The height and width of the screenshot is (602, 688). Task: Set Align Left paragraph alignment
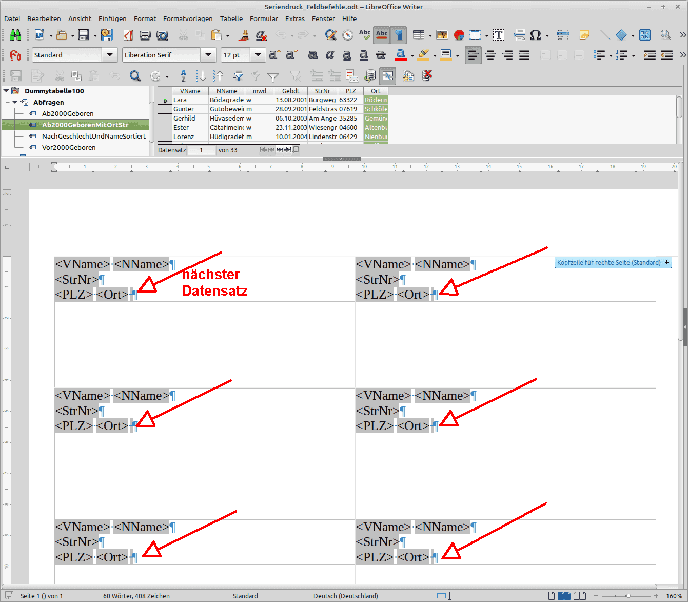tap(473, 55)
